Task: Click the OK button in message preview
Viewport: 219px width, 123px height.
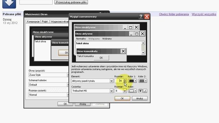Action: point(101,58)
